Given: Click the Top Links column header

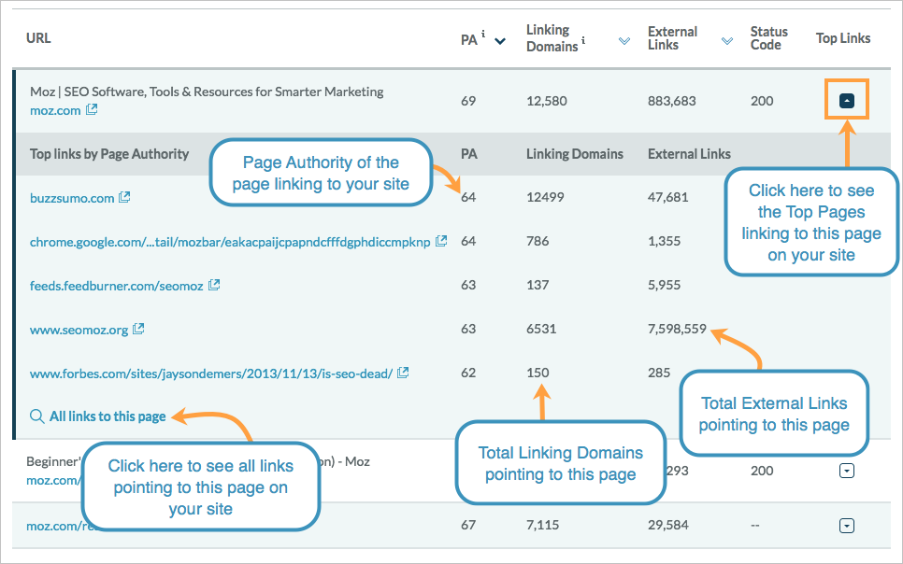Looking at the screenshot, I should click(843, 38).
